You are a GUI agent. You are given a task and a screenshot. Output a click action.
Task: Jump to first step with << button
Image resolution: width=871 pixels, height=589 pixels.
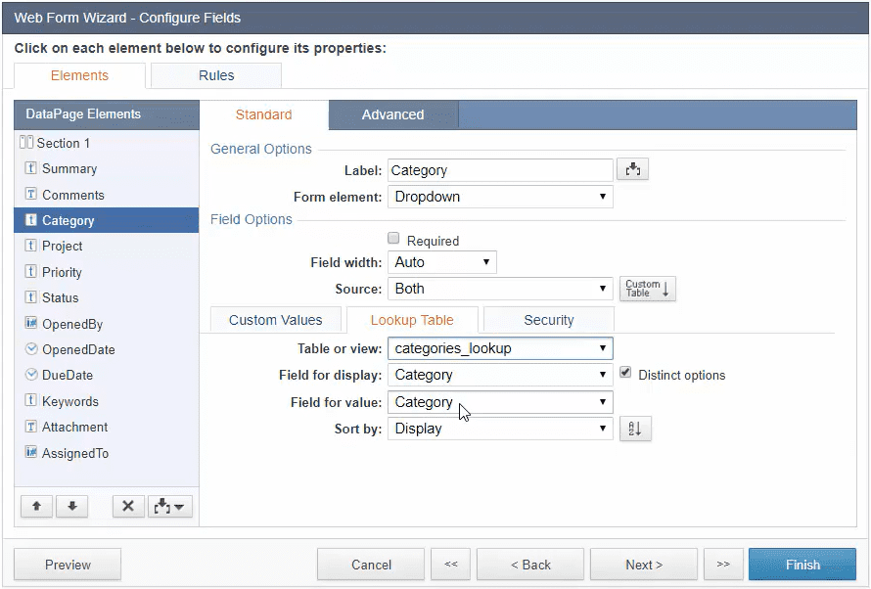(x=450, y=565)
